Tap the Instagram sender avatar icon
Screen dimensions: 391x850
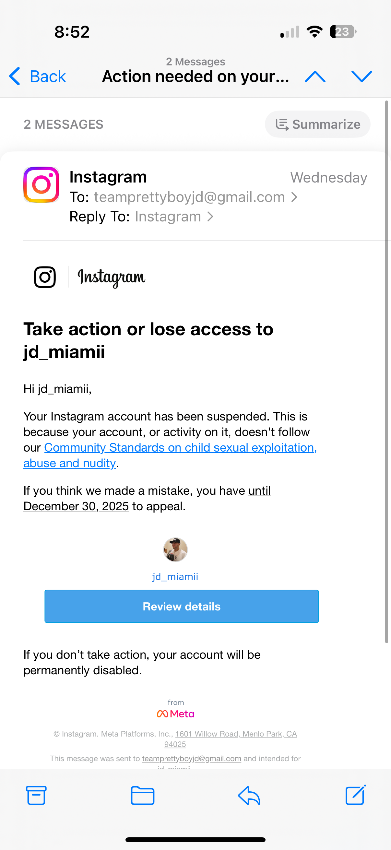coord(41,184)
